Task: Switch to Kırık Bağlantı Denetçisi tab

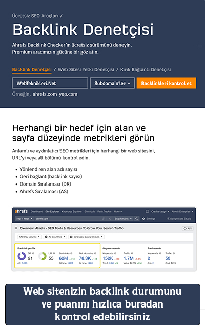Action: click(x=146, y=70)
